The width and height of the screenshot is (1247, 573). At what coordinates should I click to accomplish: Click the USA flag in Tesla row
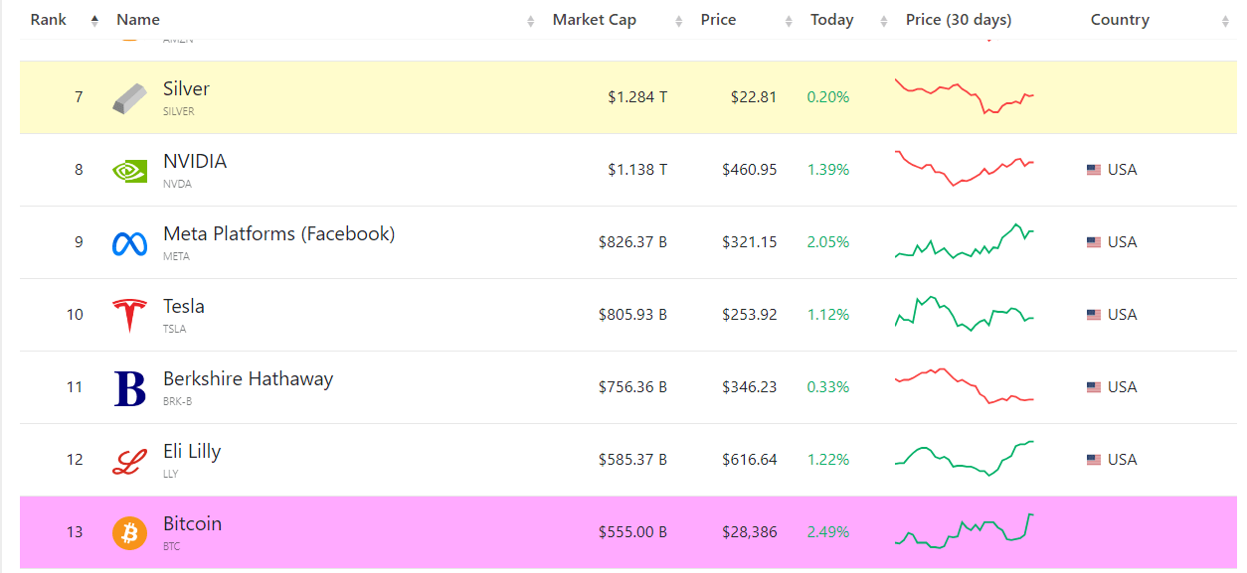pyautogui.click(x=1094, y=315)
